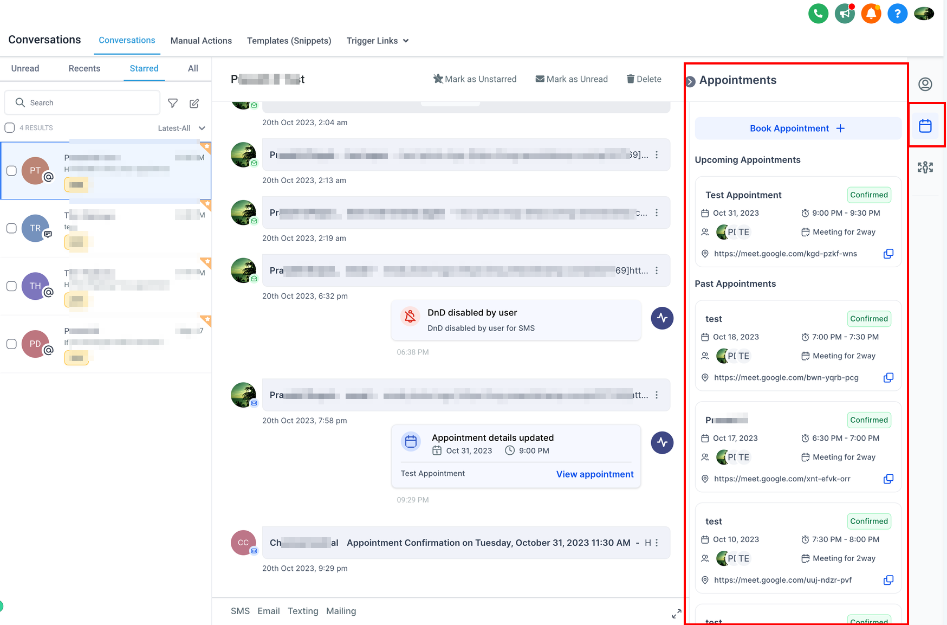Open options for the 7:58 pm message
947x625 pixels.
[657, 395]
